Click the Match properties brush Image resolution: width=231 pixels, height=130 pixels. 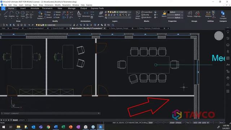pyautogui.click(x=164, y=14)
